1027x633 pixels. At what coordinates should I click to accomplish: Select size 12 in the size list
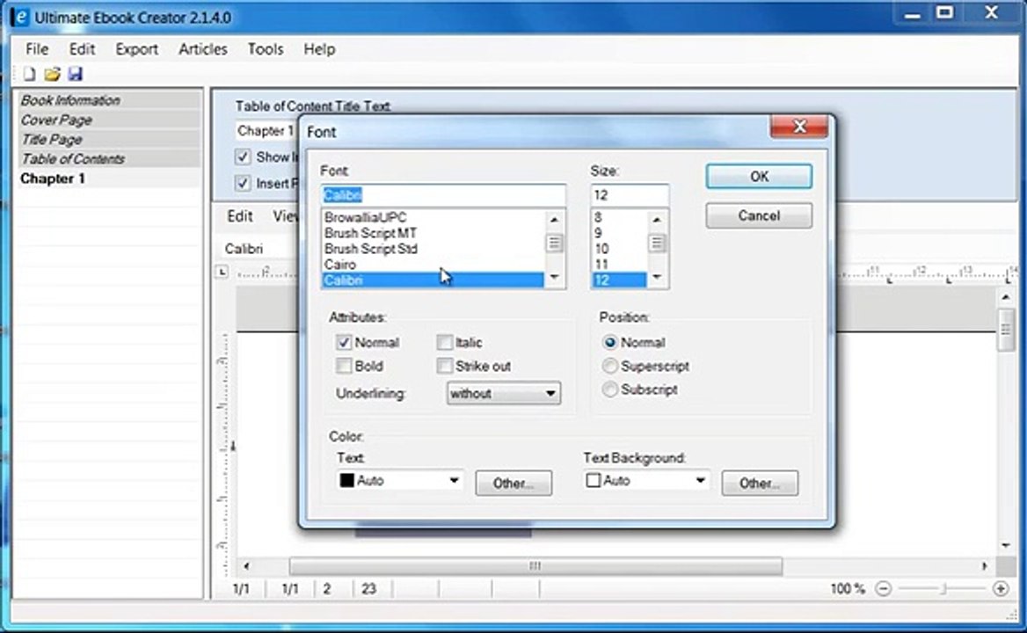tap(620, 280)
